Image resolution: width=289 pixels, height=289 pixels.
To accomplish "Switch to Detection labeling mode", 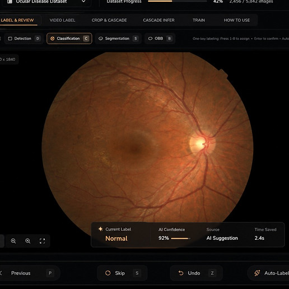I will tap(24, 39).
